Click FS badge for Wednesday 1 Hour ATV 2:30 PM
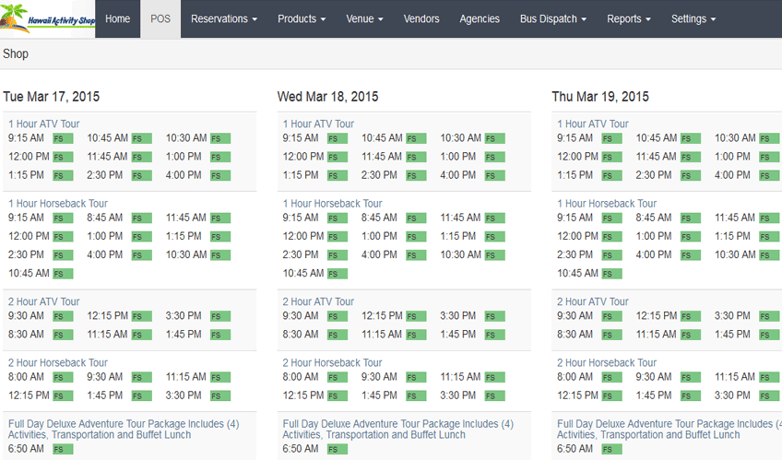 [x=417, y=175]
